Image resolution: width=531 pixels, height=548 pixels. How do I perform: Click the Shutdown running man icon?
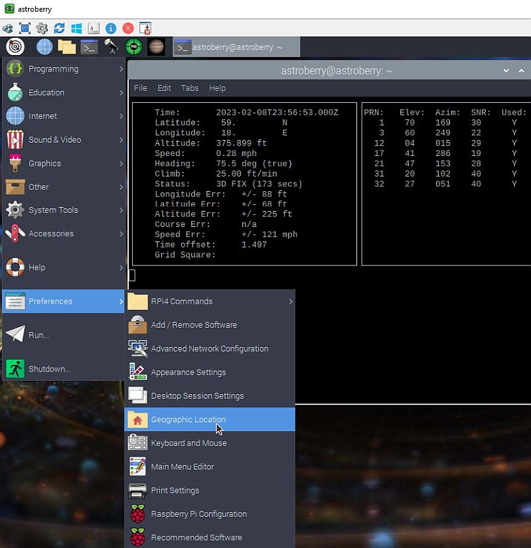tap(15, 369)
